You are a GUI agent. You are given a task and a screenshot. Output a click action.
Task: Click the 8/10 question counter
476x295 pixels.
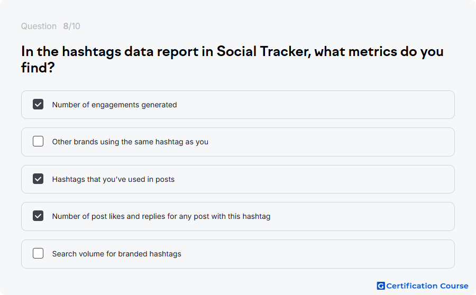(x=71, y=26)
